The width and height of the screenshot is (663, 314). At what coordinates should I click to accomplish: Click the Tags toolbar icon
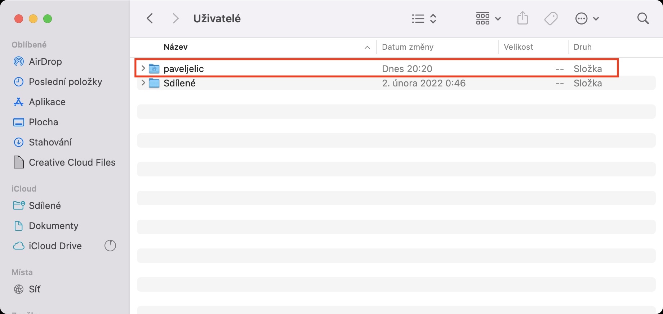coord(551,18)
